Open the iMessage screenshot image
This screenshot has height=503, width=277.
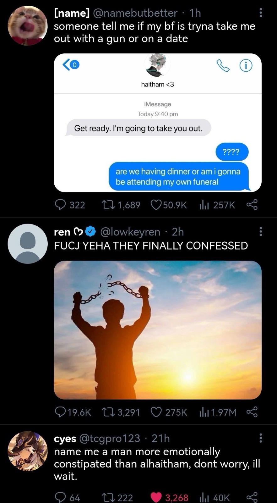tap(158, 123)
